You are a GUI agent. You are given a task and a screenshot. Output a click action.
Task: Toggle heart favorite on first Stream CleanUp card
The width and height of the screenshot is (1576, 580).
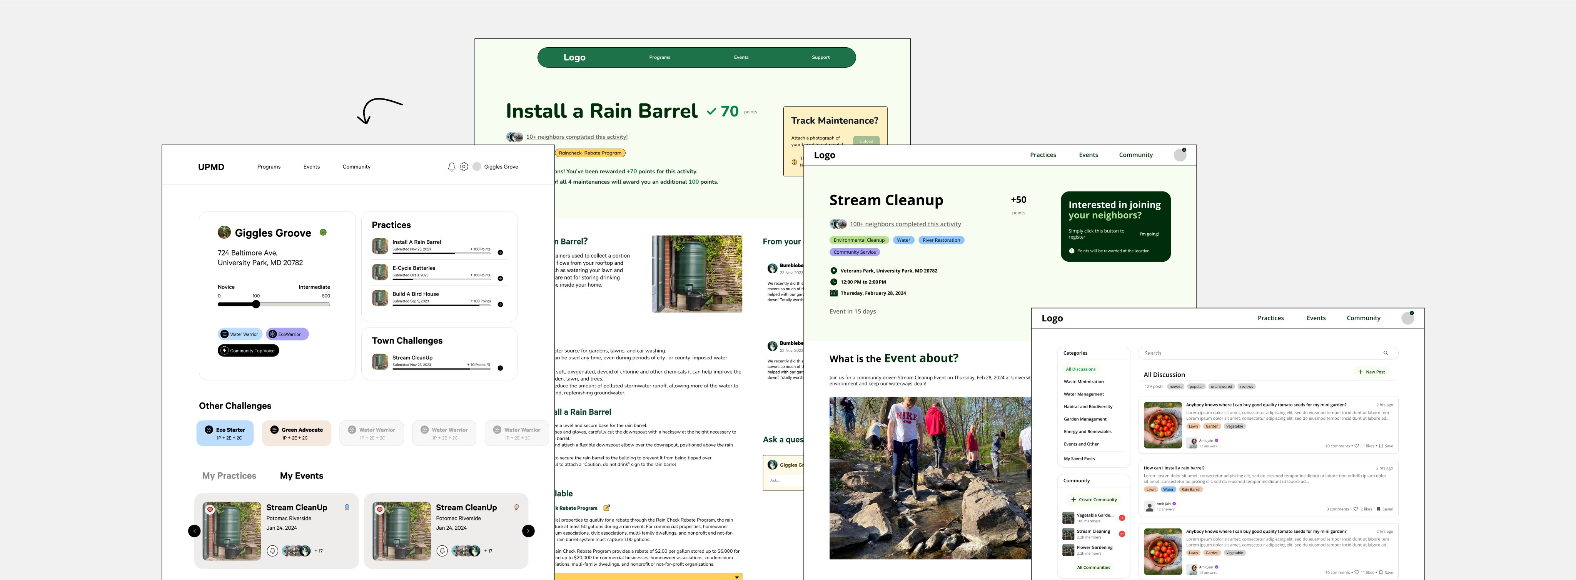[x=210, y=509]
